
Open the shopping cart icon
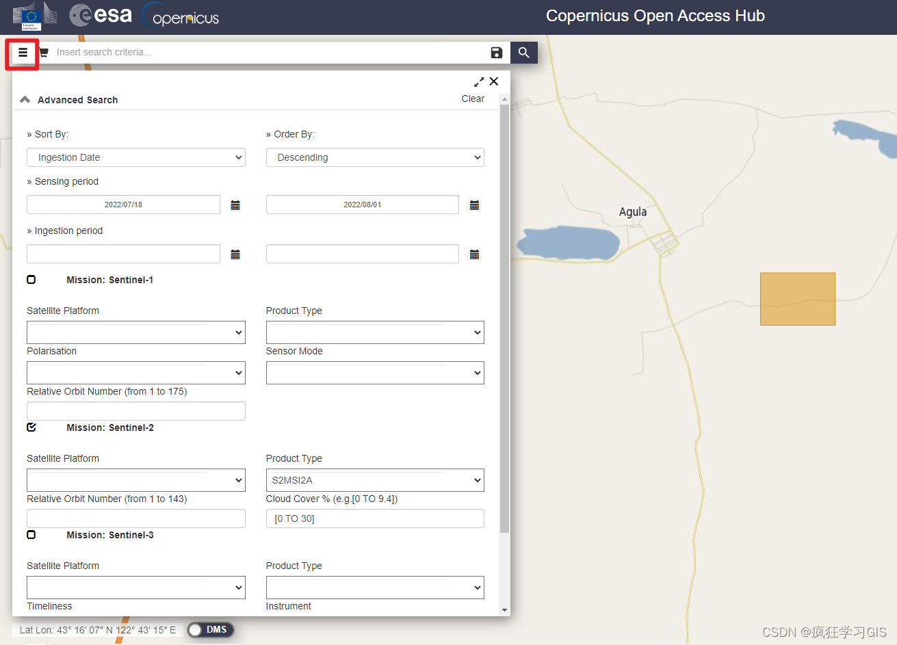click(x=44, y=53)
